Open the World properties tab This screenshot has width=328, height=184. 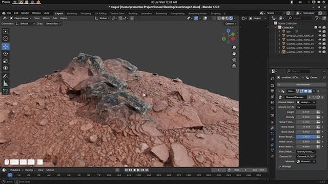click(x=272, y=108)
